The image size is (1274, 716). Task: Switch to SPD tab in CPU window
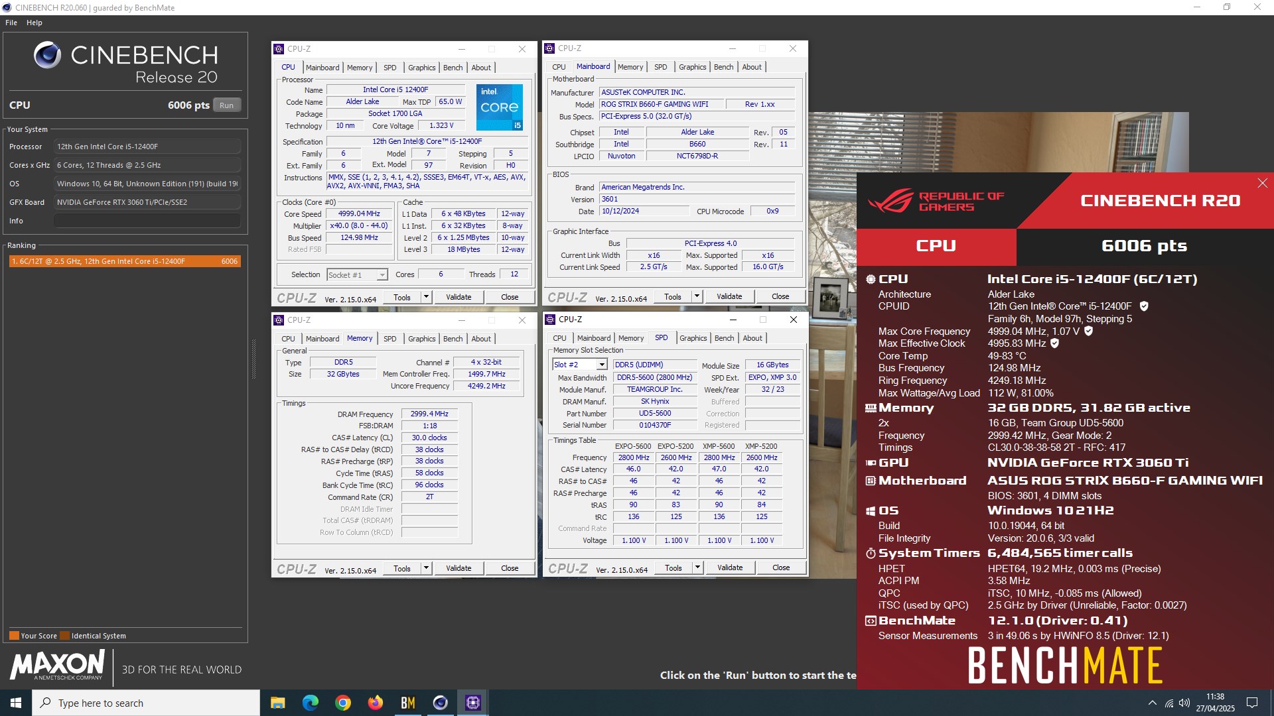click(390, 68)
